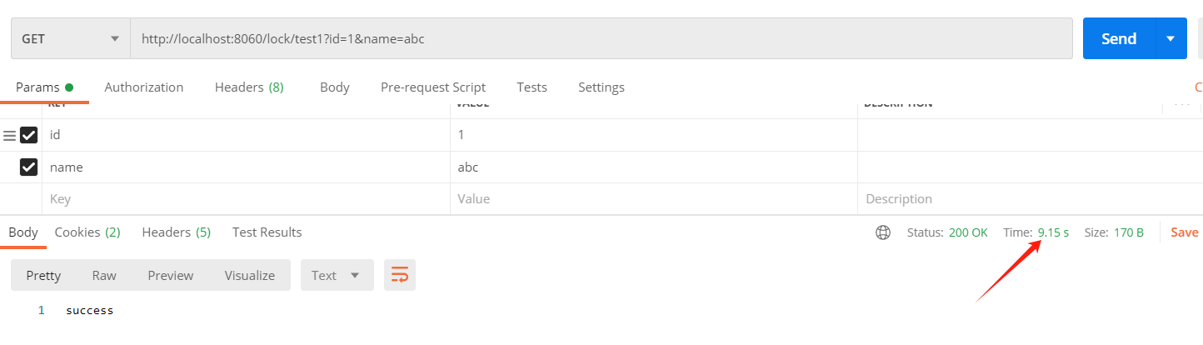This screenshot has width=1203, height=345.
Task: Open the GET method dropdown
Action: pos(70,38)
